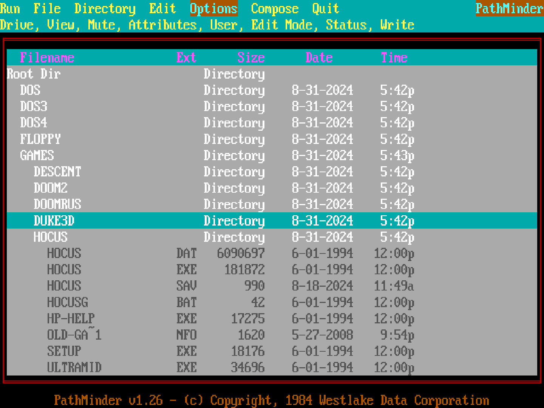The width and height of the screenshot is (544, 408).
Task: Select the HOCUS EXE file
Action: coord(272,269)
